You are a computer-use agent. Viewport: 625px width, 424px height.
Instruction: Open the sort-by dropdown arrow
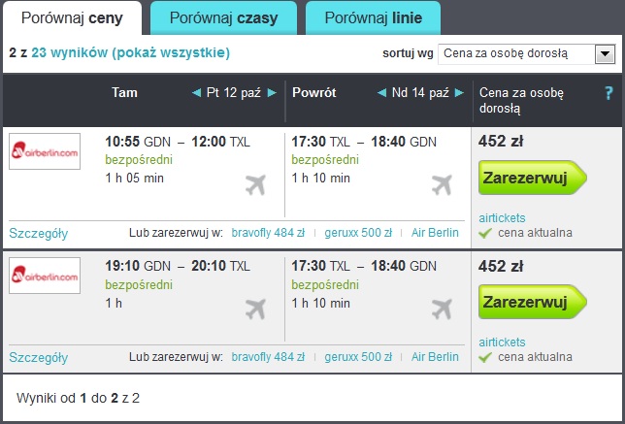[605, 53]
